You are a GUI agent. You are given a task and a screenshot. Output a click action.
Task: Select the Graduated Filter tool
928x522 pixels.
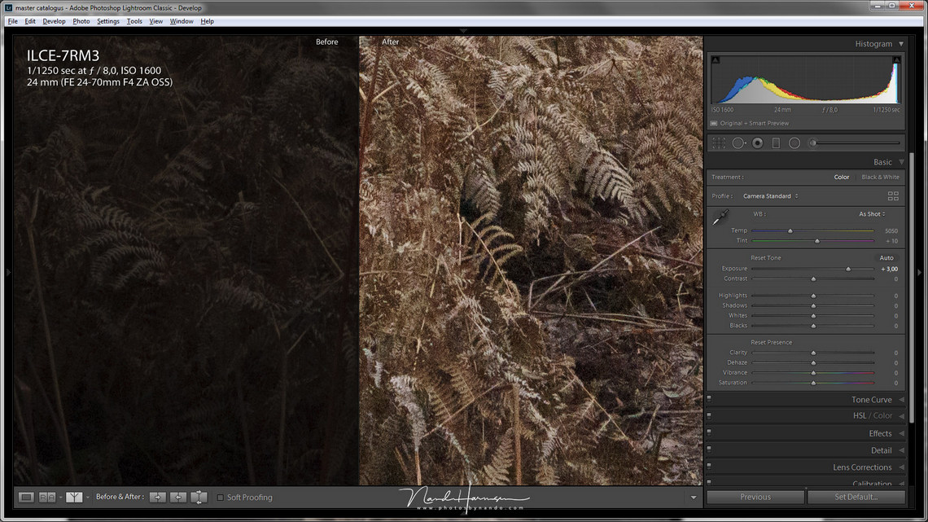(x=776, y=143)
